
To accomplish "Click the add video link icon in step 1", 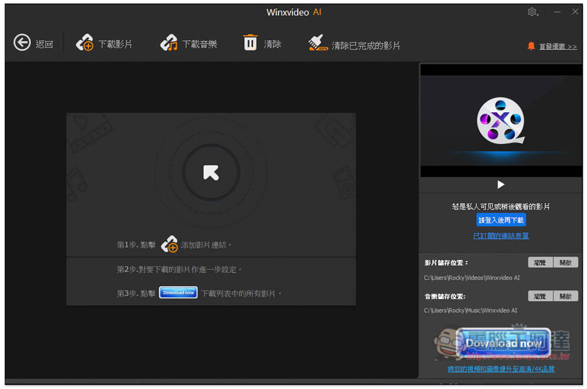I will pos(169,244).
